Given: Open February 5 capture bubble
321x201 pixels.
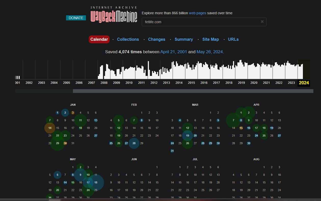Looking at the screenshot, I should tap(119, 120).
